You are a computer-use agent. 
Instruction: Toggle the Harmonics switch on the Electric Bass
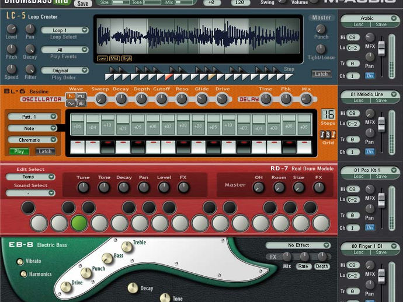pos(23,274)
